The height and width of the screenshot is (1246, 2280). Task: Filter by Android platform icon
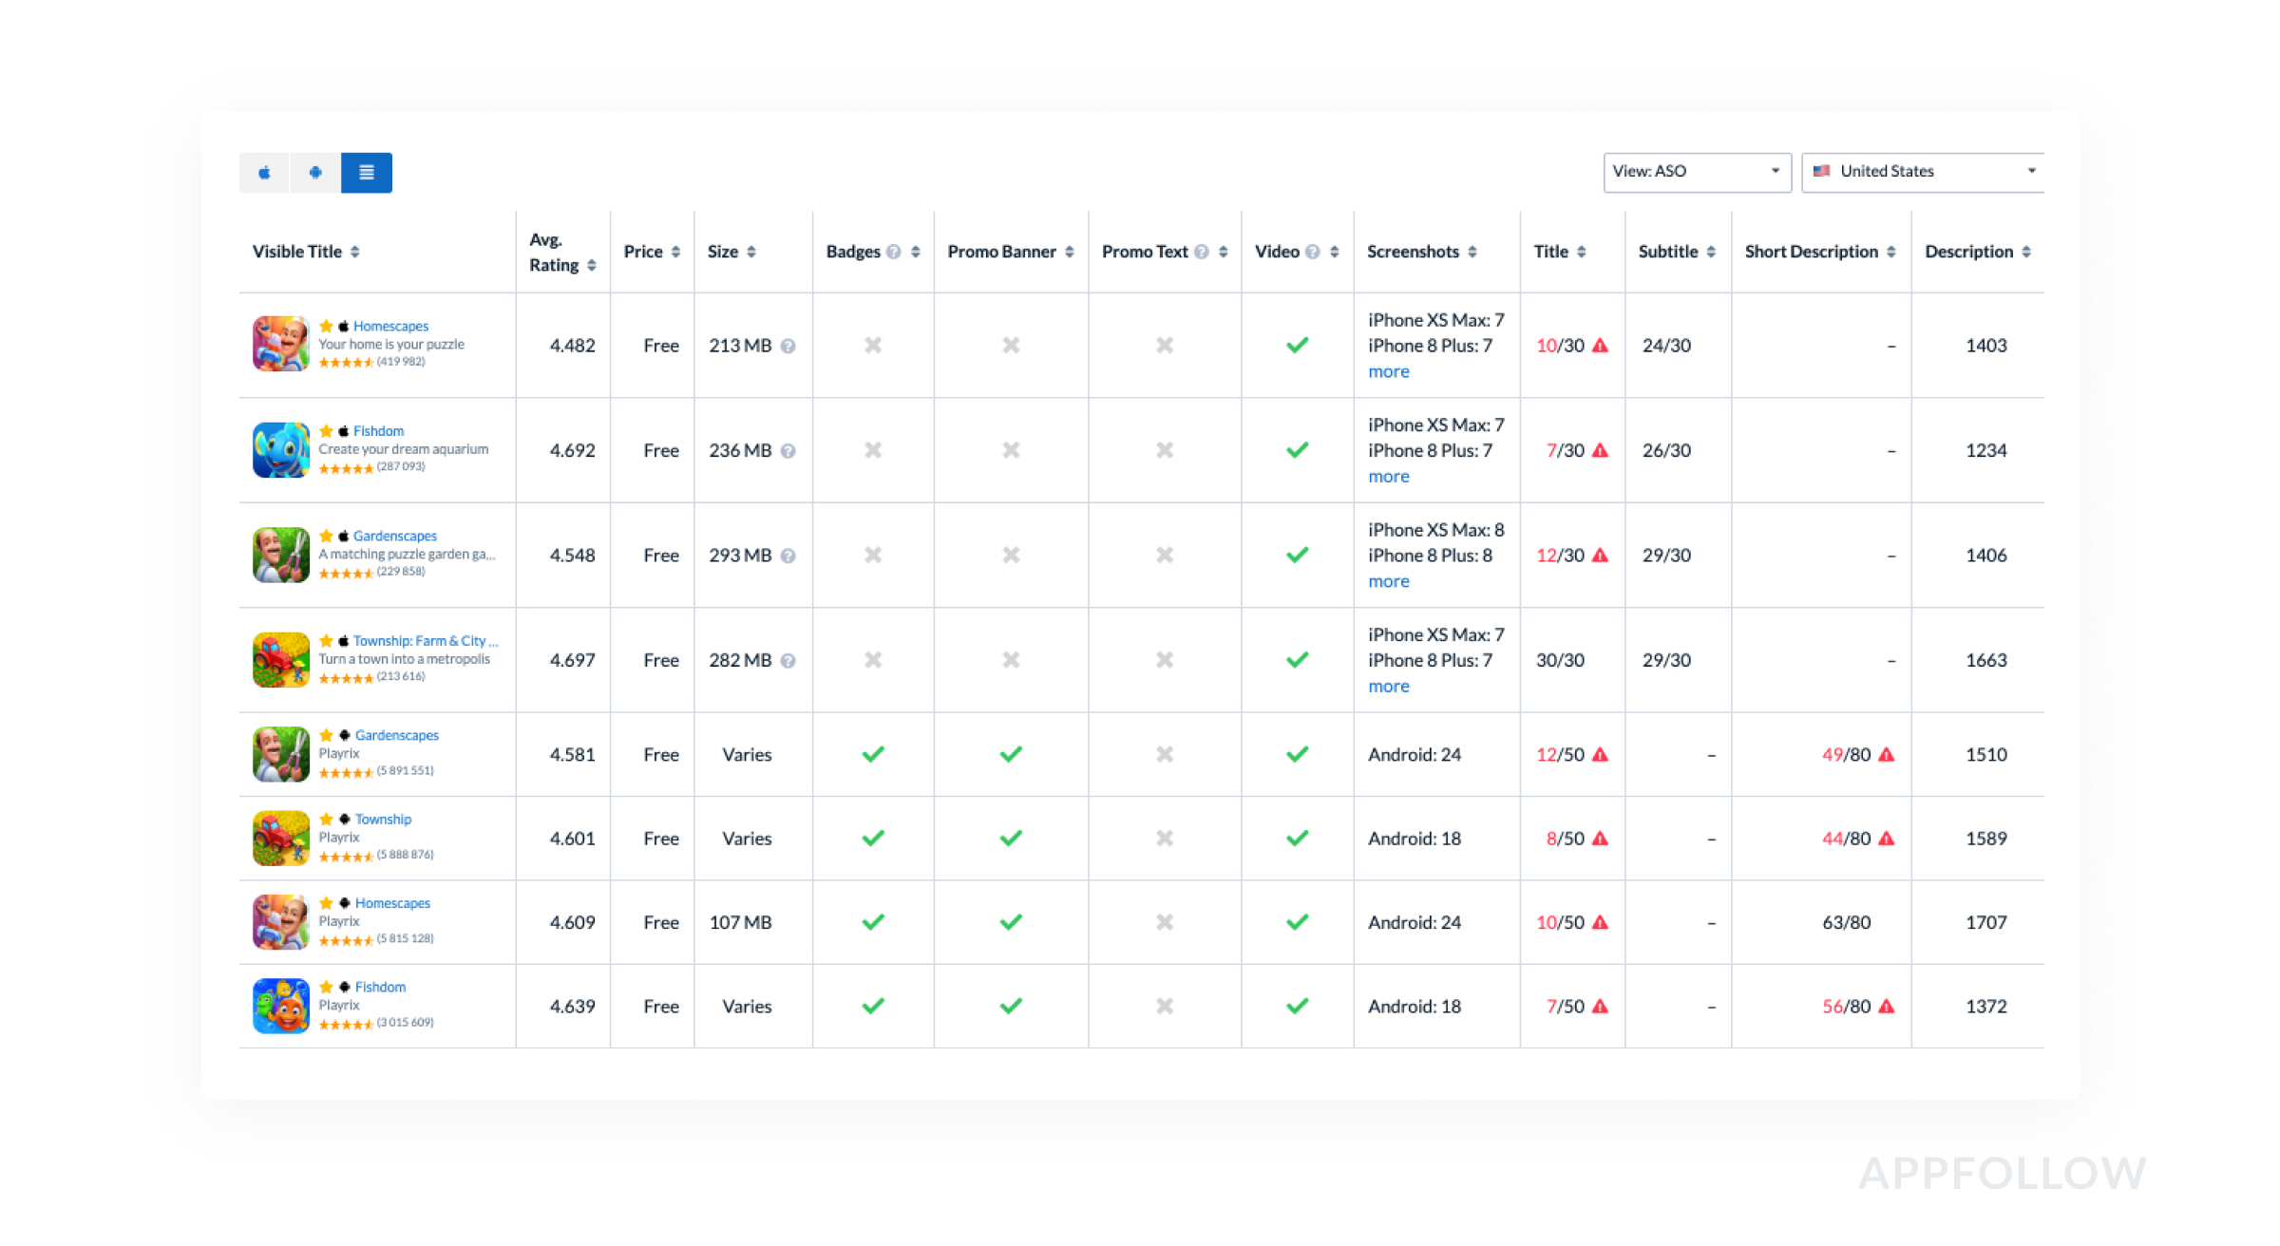315,173
